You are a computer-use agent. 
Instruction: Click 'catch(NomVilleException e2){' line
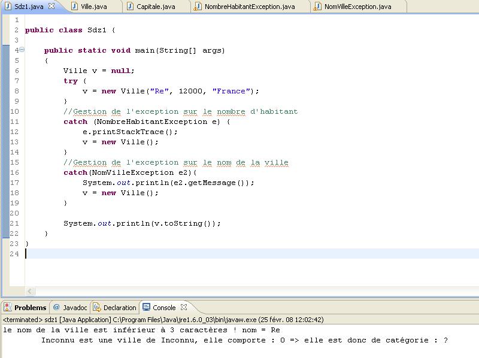[130, 172]
